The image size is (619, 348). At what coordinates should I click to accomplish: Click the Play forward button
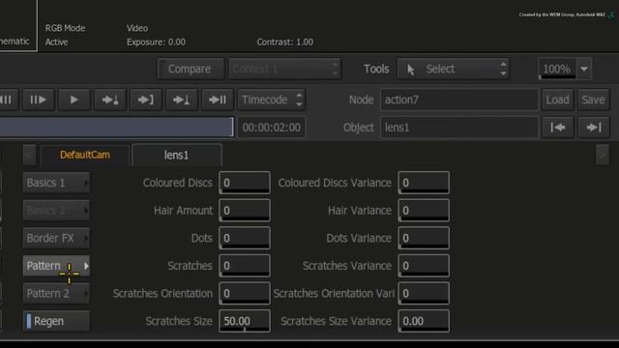point(74,100)
